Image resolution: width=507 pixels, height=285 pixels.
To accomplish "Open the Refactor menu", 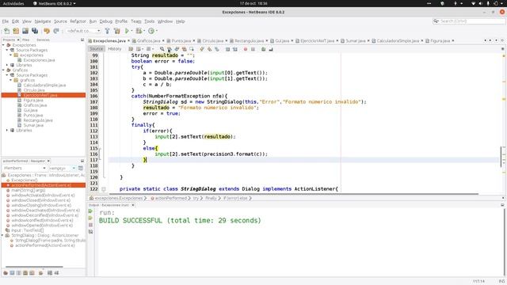I will pos(78,21).
